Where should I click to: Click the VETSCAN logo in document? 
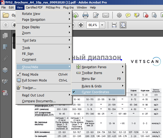click(146, 61)
